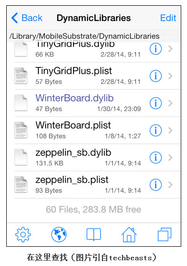Tap Edit in the navigation bar
The image size is (187, 266).
pyautogui.click(x=168, y=18)
